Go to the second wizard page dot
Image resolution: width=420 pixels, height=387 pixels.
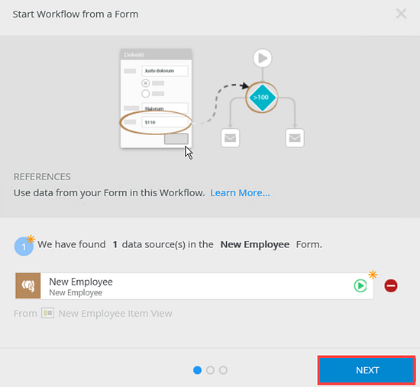pyautogui.click(x=210, y=370)
